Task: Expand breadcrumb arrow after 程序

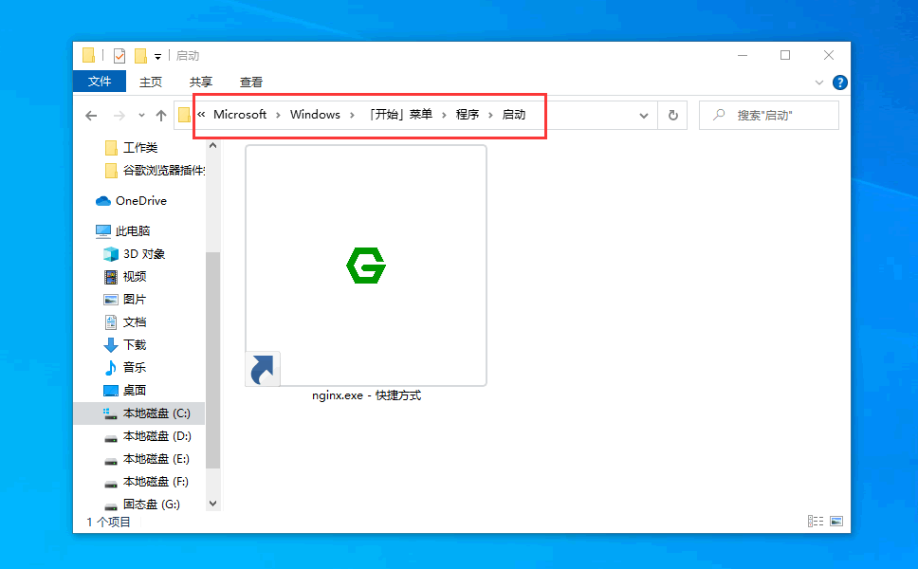Action: pos(490,115)
